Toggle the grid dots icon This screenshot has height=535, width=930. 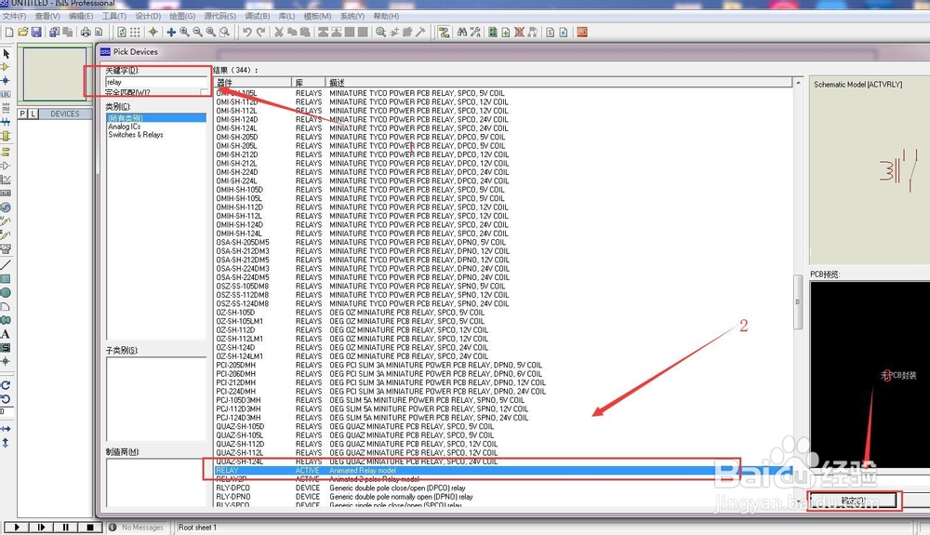[x=135, y=32]
